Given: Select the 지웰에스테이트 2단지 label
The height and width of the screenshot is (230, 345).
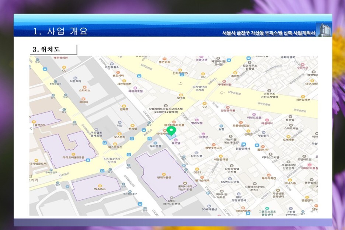Looking at the screenshot, I should 255,188.
